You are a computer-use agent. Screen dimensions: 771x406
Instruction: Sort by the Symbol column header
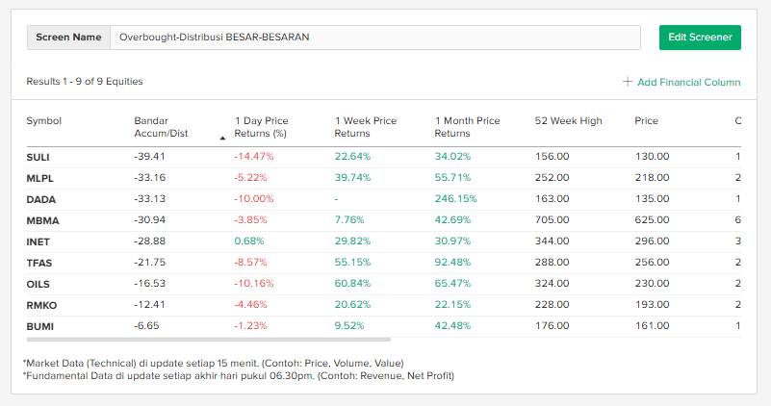(43, 121)
